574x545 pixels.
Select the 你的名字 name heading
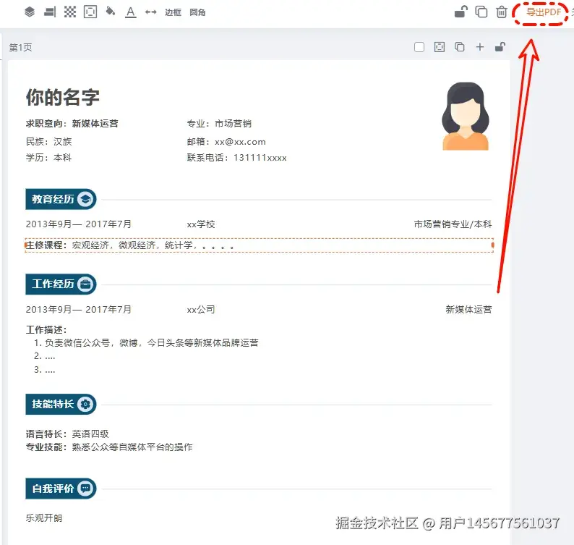[x=63, y=98]
